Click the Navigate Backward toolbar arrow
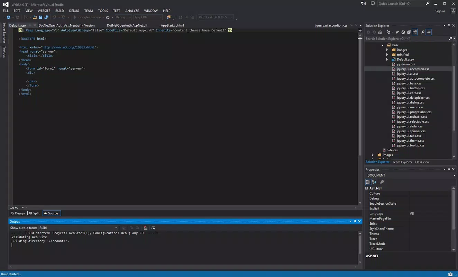This screenshot has height=277, width=458. click(8, 17)
